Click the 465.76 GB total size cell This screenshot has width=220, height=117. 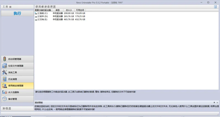pyautogui.click(x=69, y=20)
